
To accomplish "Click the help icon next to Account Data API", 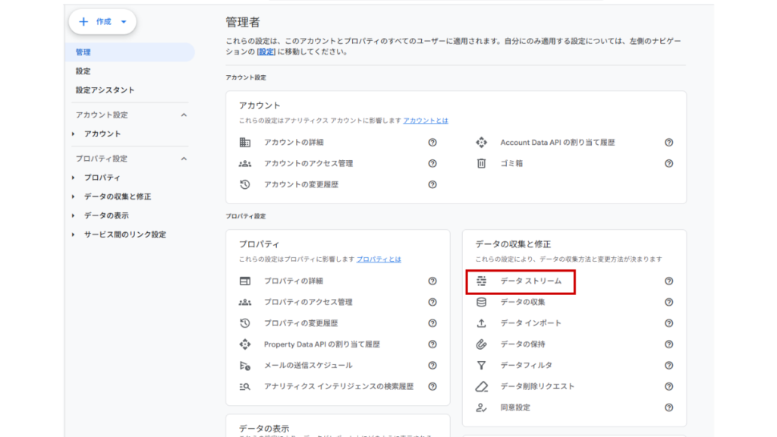I will tap(668, 142).
